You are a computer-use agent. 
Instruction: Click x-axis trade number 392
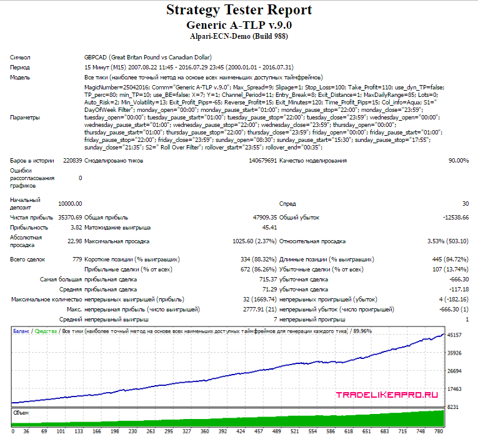tap(223, 431)
